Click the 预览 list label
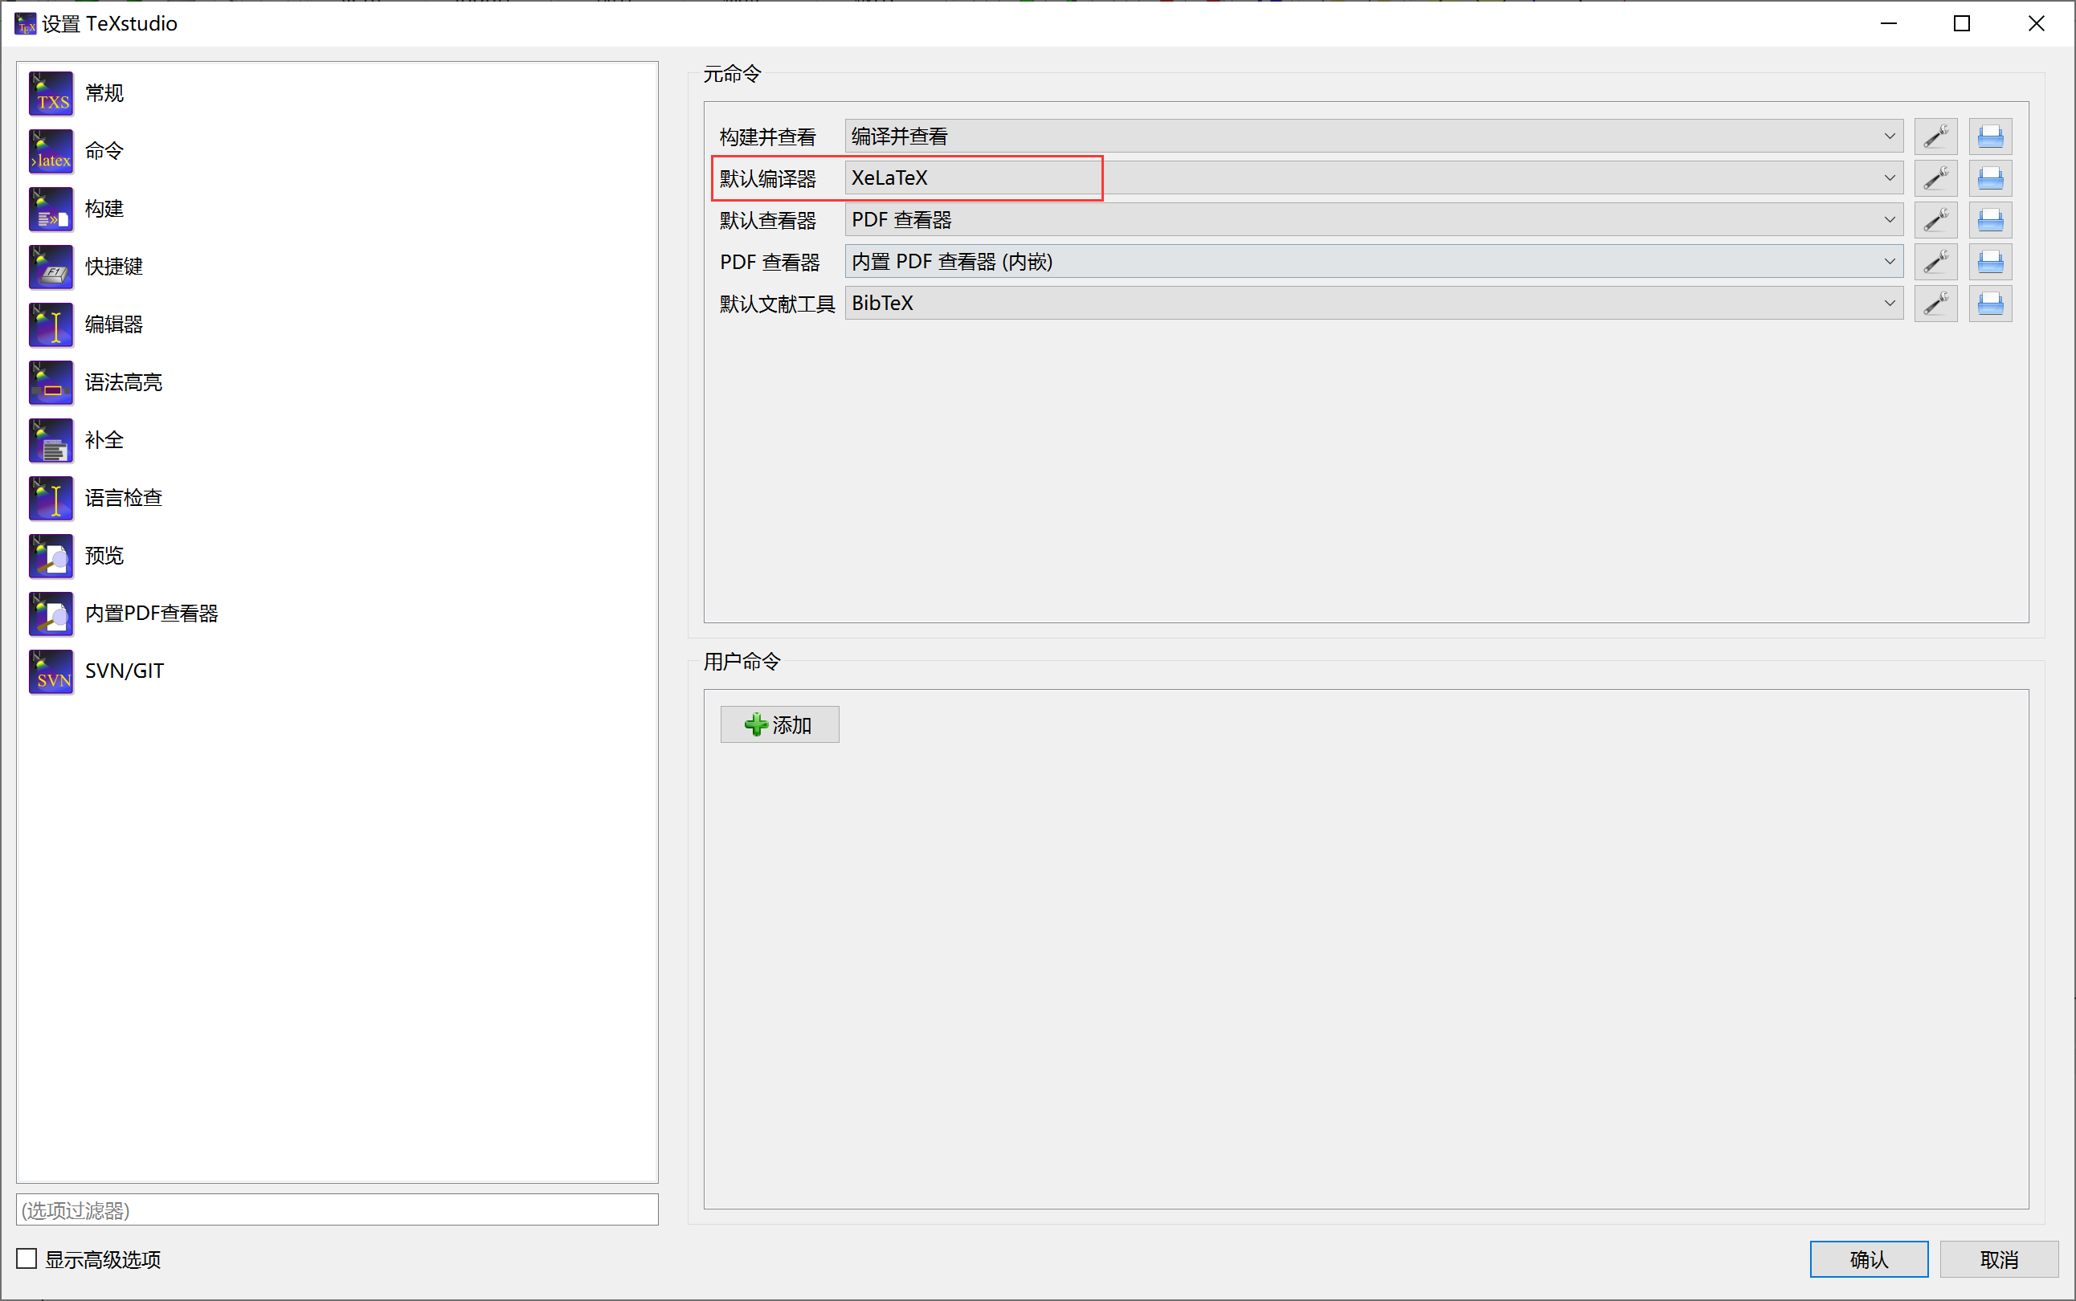Image resolution: width=2076 pixels, height=1301 pixels. click(x=104, y=556)
